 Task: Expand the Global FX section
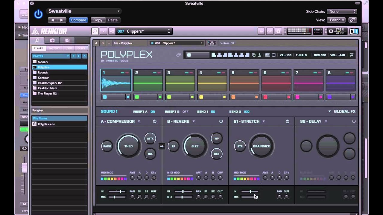click(342, 111)
